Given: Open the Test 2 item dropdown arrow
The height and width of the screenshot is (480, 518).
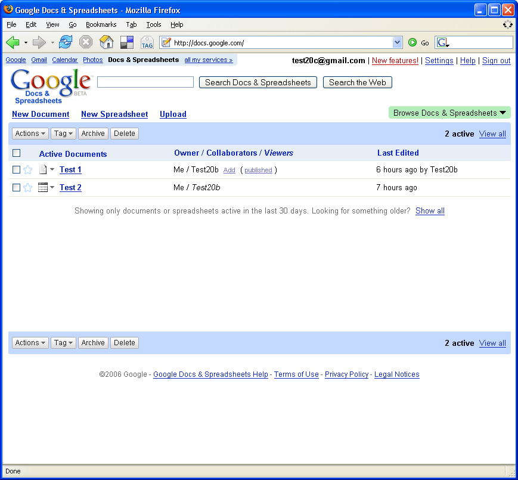Looking at the screenshot, I should 52,187.
